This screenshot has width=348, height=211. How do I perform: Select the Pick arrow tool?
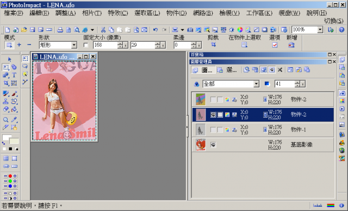tap(9, 59)
